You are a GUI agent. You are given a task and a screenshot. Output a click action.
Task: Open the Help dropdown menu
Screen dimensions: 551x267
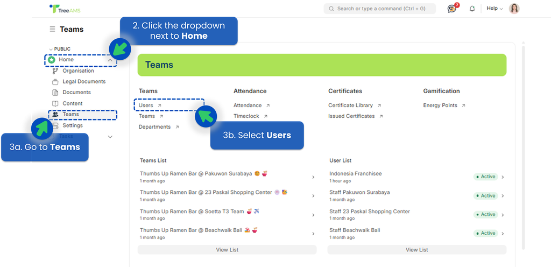click(x=494, y=9)
